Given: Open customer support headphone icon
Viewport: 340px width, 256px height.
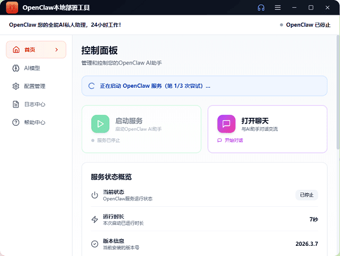Looking at the screenshot, I should (261, 7).
